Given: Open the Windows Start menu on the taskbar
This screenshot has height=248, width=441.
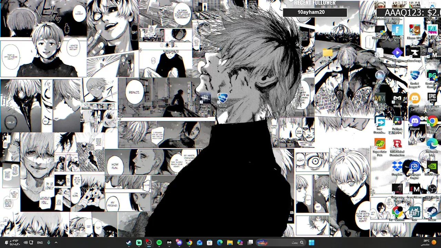Looking at the screenshot, I should click(311, 242).
